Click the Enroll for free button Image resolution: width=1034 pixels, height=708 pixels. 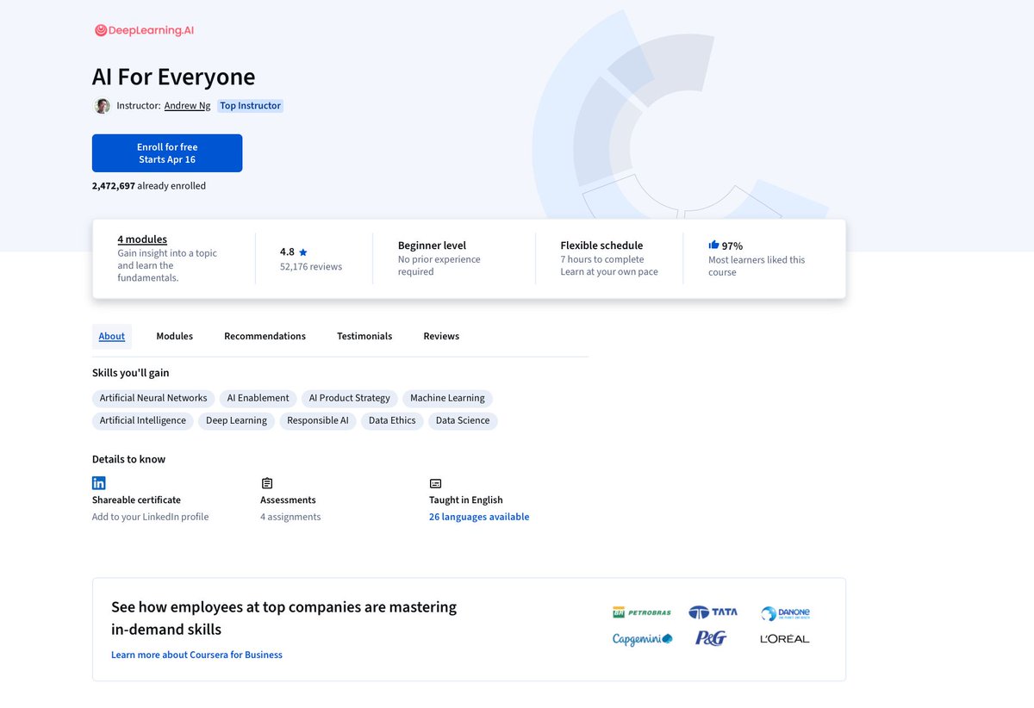(167, 153)
